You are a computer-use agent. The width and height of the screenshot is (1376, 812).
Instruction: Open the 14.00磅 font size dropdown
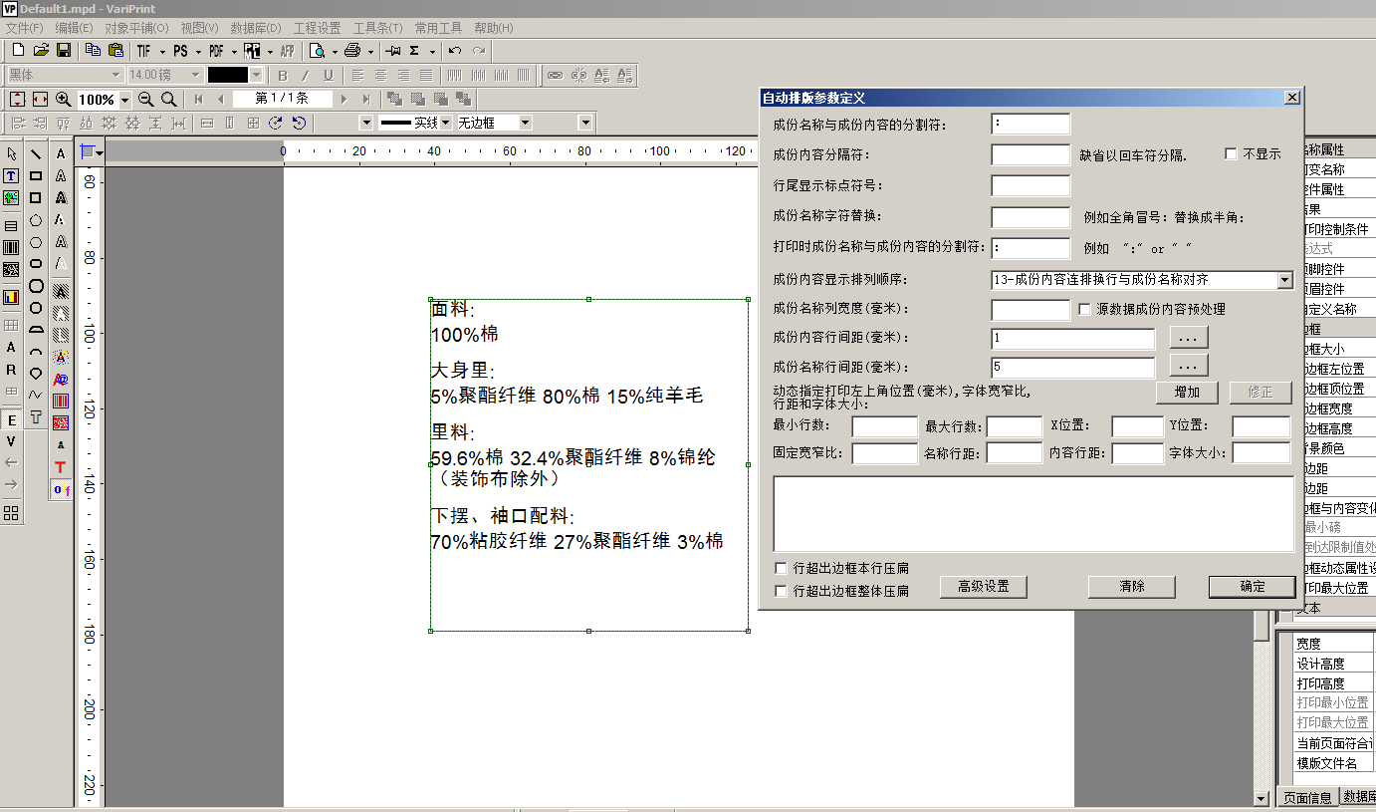click(196, 75)
